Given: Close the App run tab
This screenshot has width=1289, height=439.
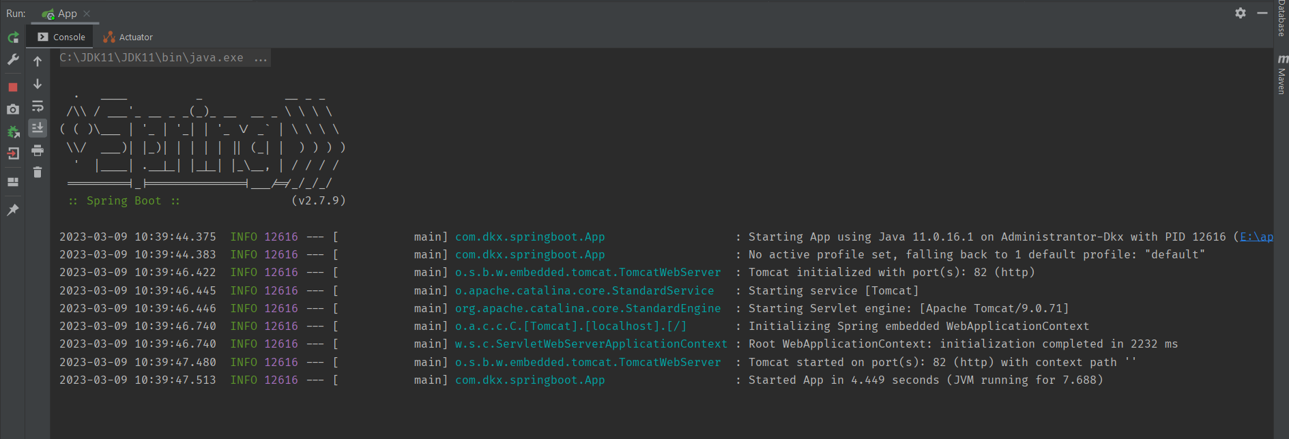Looking at the screenshot, I should [x=87, y=14].
